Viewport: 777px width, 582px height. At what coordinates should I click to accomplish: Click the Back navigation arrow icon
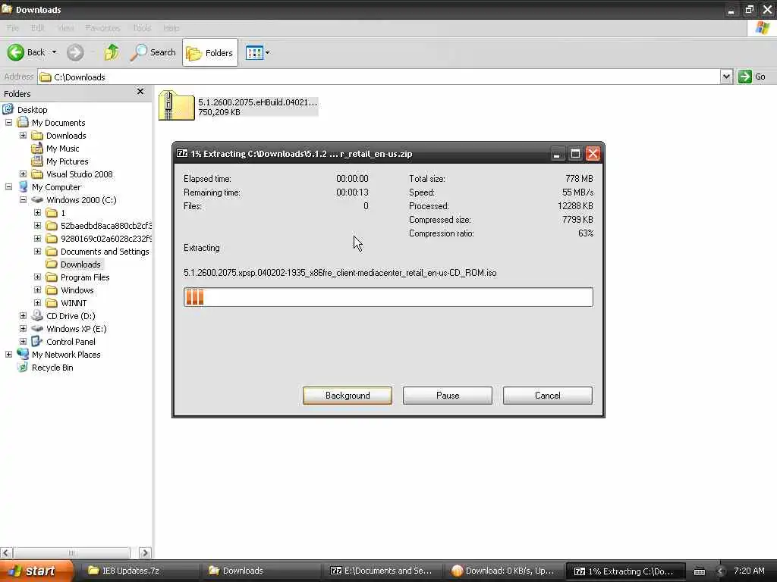point(15,52)
